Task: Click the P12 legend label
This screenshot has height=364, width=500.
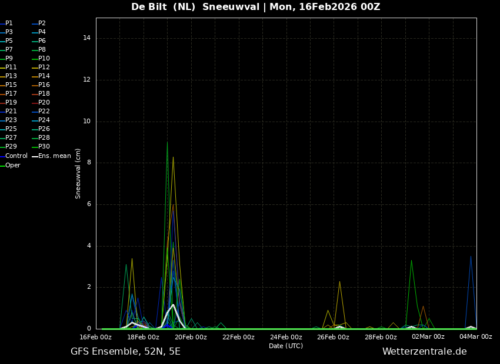Action: click(x=44, y=68)
